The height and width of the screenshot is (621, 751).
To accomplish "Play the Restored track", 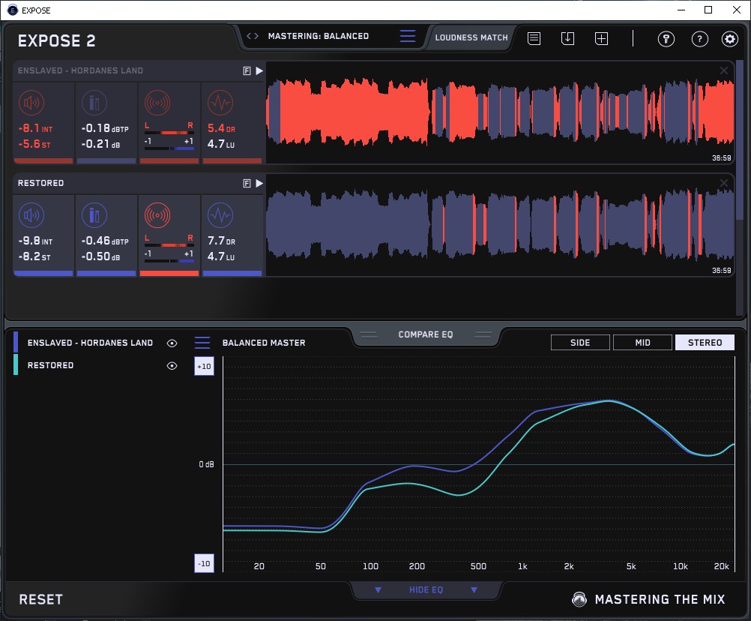I will point(259,183).
